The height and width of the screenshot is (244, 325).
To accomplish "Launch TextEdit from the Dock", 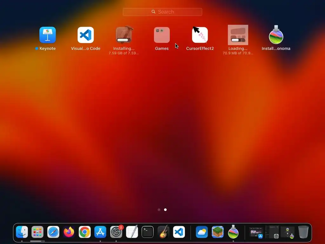I will pos(132,232).
